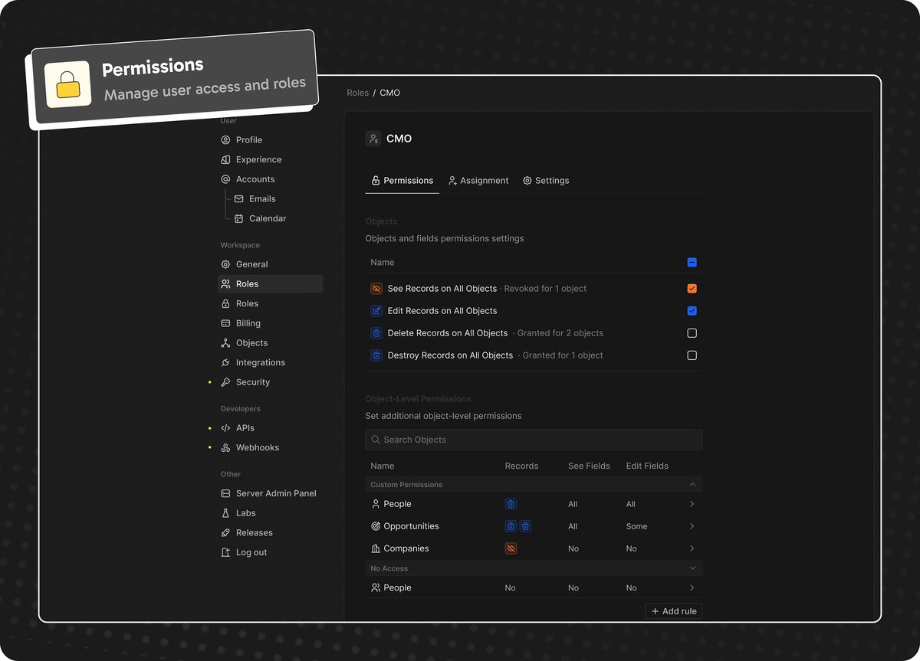
Task: Toggle See Records on All Objects checkbox
Action: (x=692, y=289)
